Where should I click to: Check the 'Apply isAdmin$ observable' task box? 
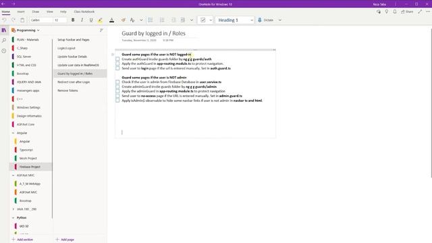coord(117,101)
